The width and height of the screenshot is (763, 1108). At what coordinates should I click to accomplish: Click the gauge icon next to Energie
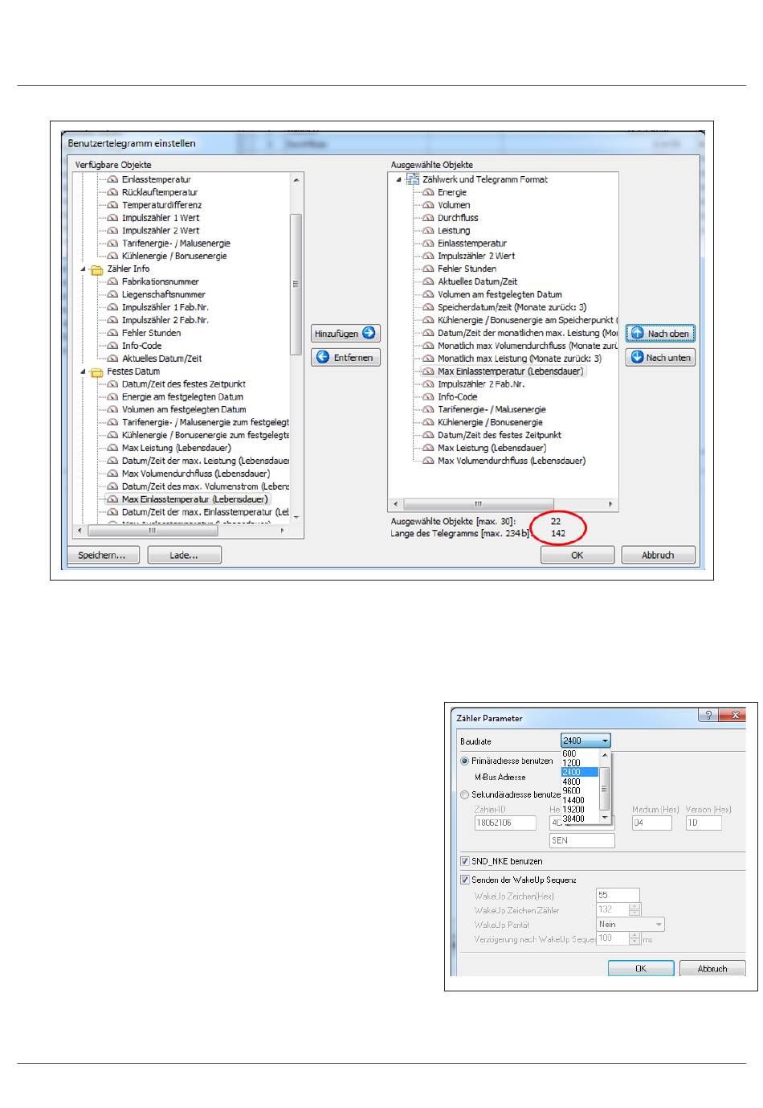(x=428, y=192)
